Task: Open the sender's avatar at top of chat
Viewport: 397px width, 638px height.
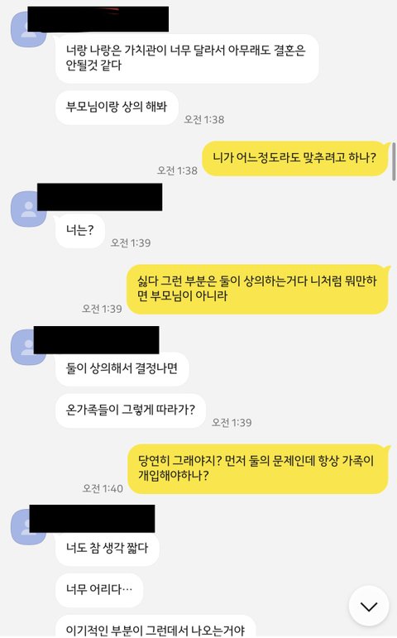Action: tap(28, 30)
